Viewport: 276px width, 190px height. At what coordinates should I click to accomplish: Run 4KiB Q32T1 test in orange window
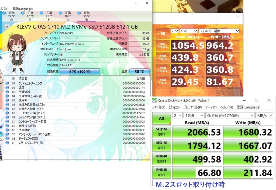point(163,70)
